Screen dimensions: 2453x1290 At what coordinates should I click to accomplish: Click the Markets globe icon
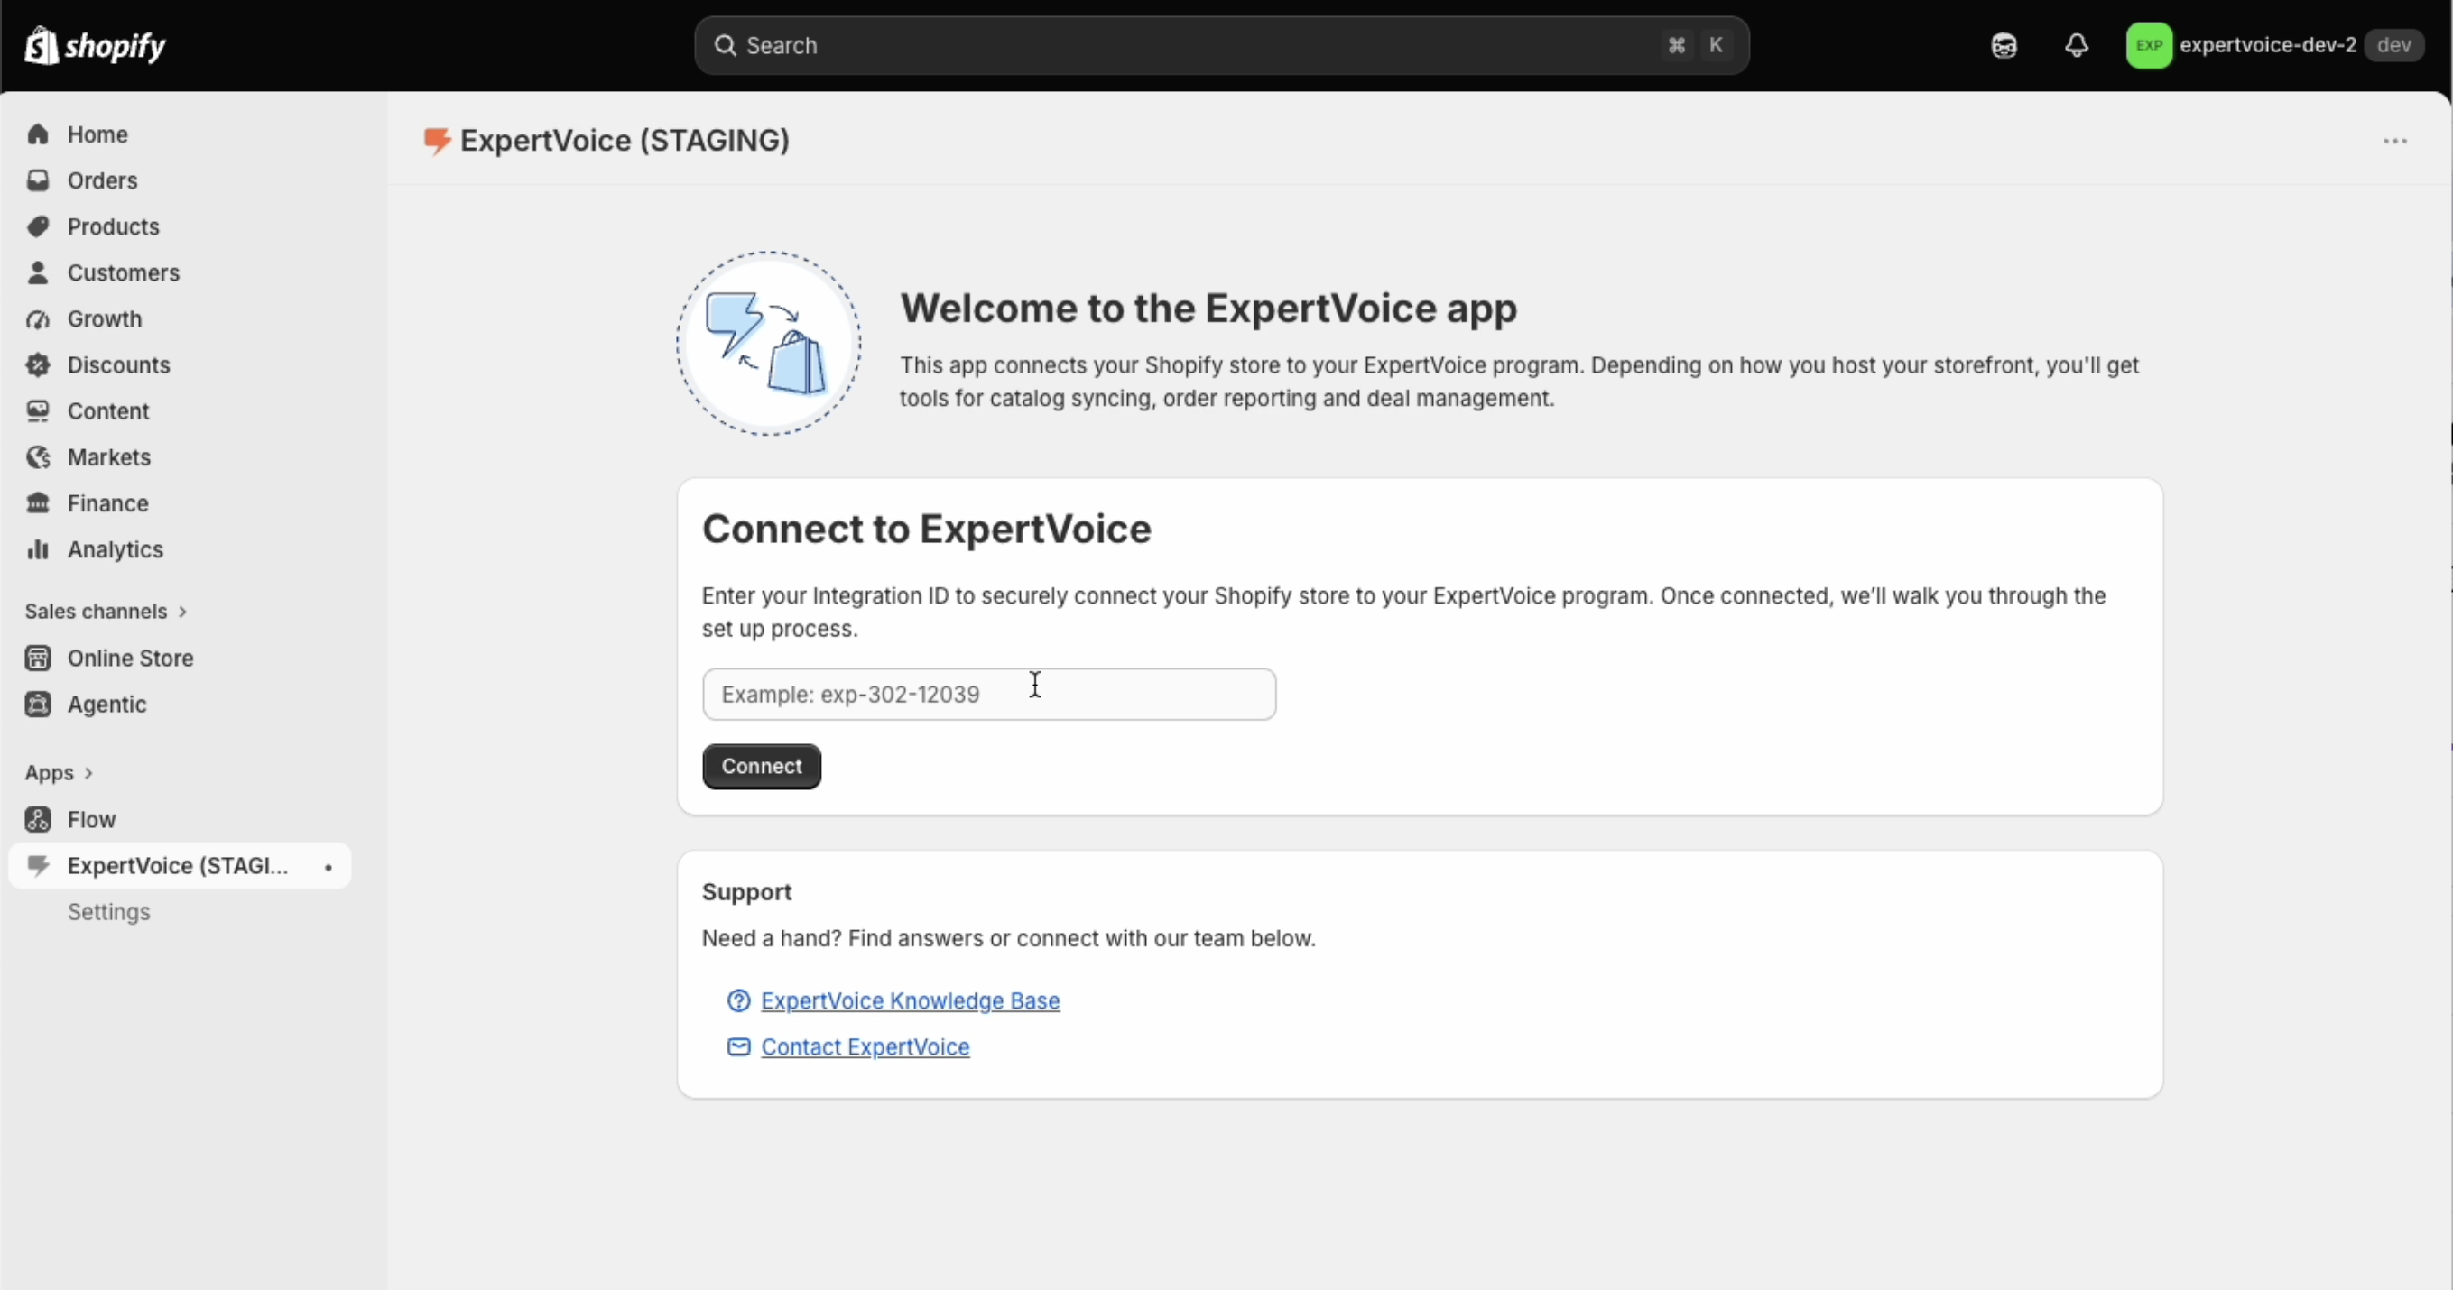[38, 457]
